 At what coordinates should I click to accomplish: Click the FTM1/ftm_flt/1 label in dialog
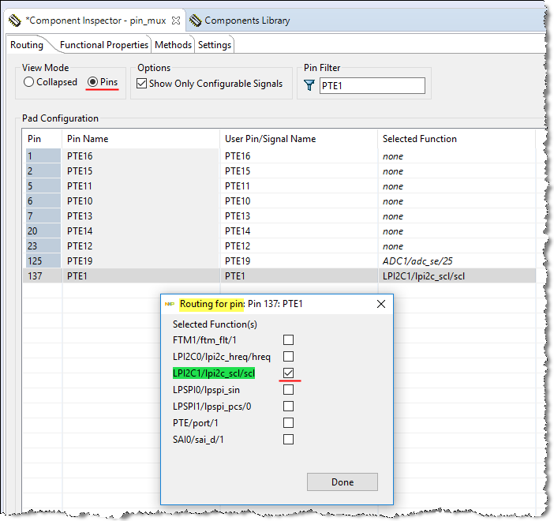coord(204,340)
